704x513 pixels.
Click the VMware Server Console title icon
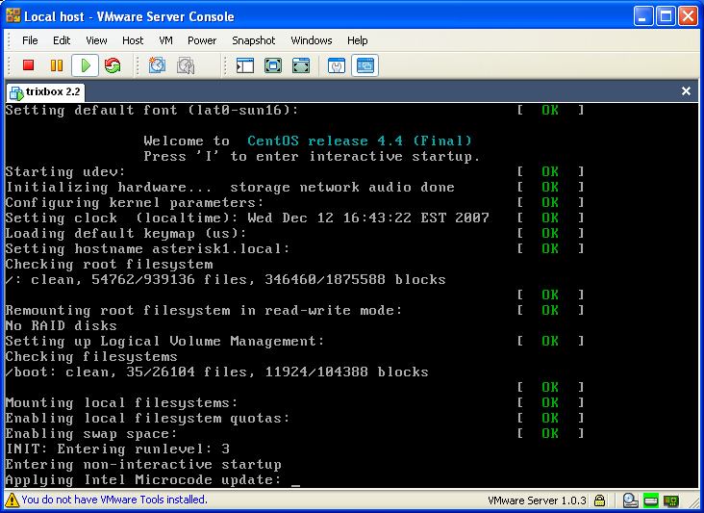coord(13,15)
